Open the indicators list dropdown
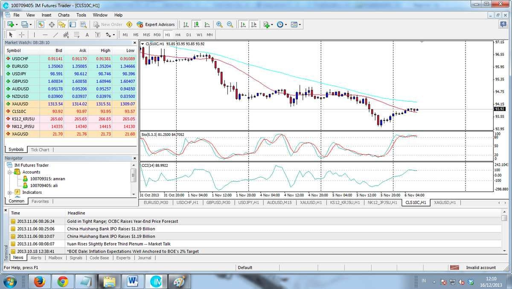512x289 pixels. 272,25
